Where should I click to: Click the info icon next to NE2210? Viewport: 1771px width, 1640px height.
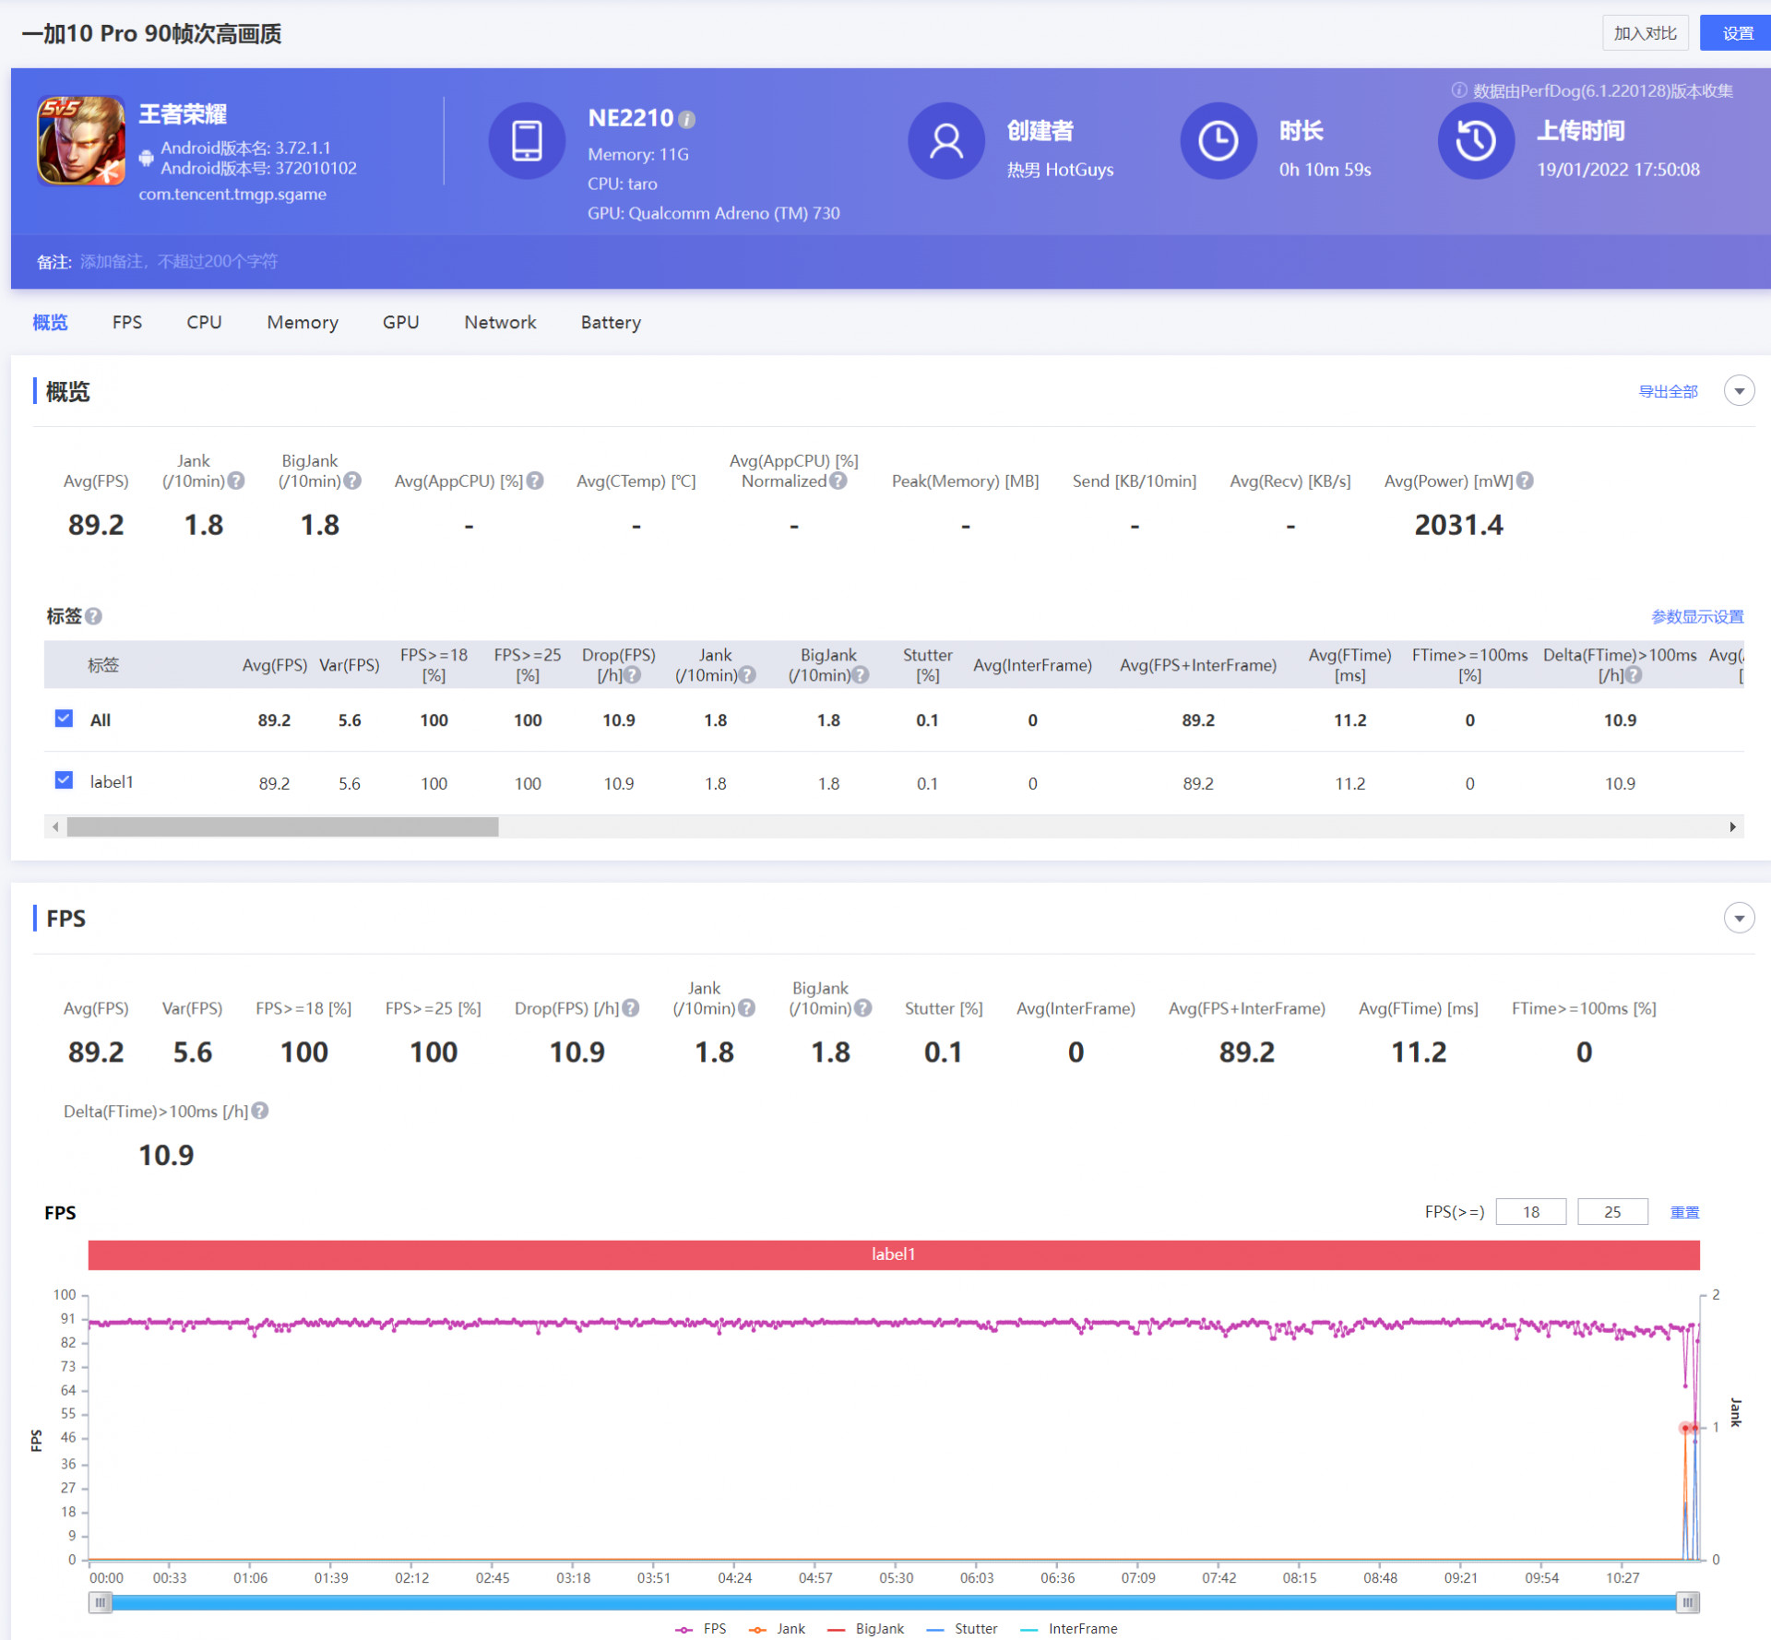pos(687,119)
